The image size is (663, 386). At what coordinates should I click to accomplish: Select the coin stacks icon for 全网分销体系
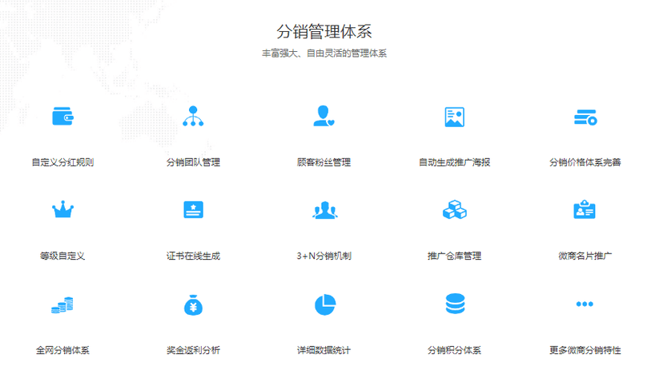click(62, 304)
